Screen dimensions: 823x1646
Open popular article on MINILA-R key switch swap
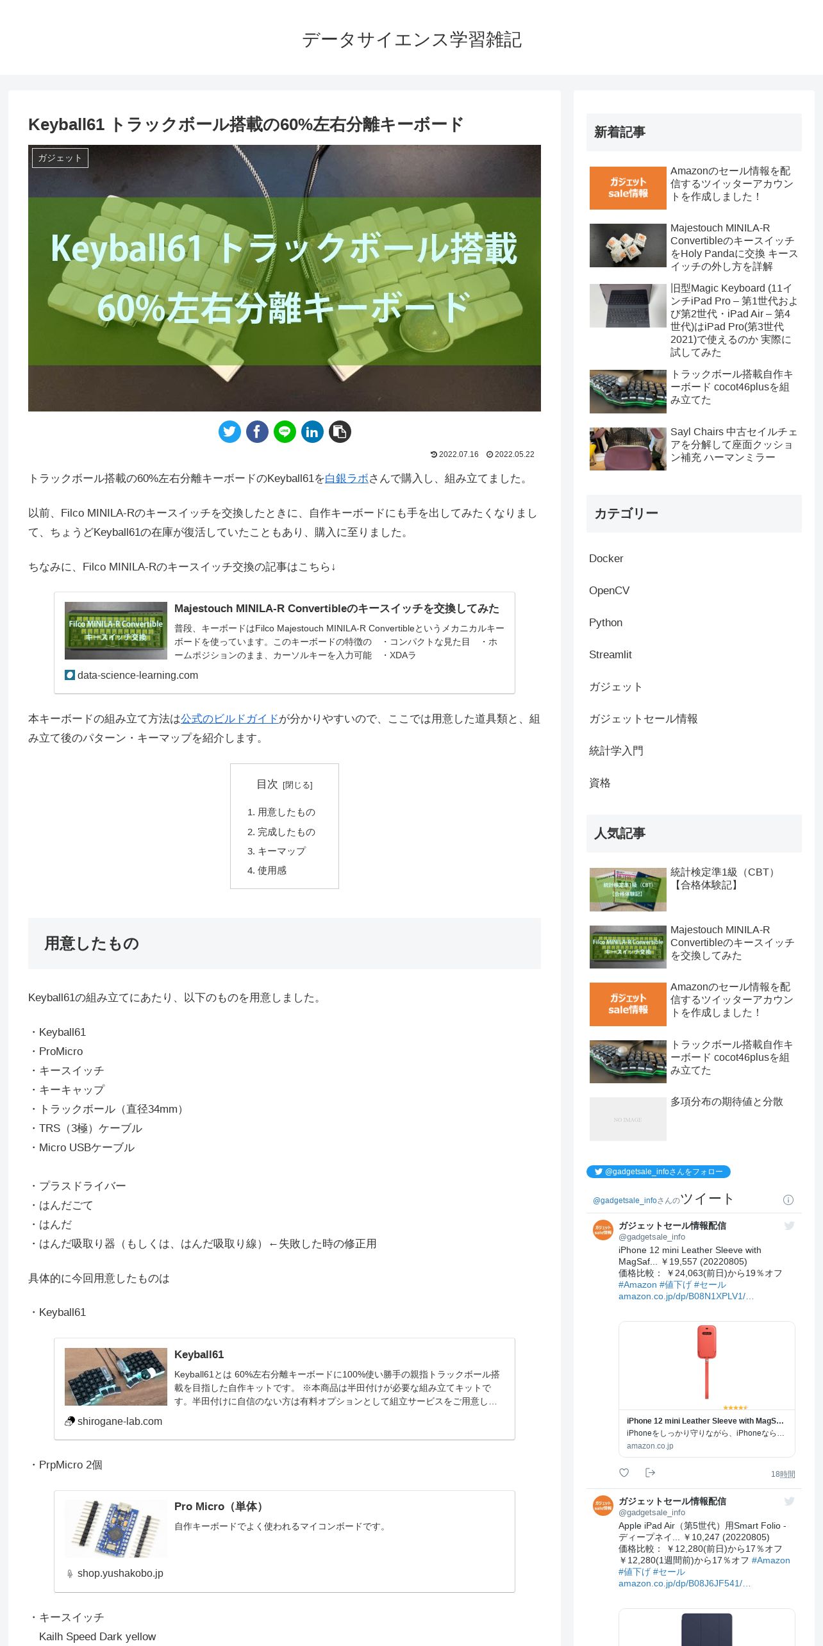click(x=694, y=947)
